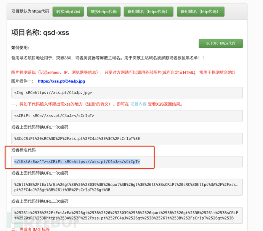
Task: Click the red 二、再或者 IMG 标签 heading
Action: click(x=30, y=229)
